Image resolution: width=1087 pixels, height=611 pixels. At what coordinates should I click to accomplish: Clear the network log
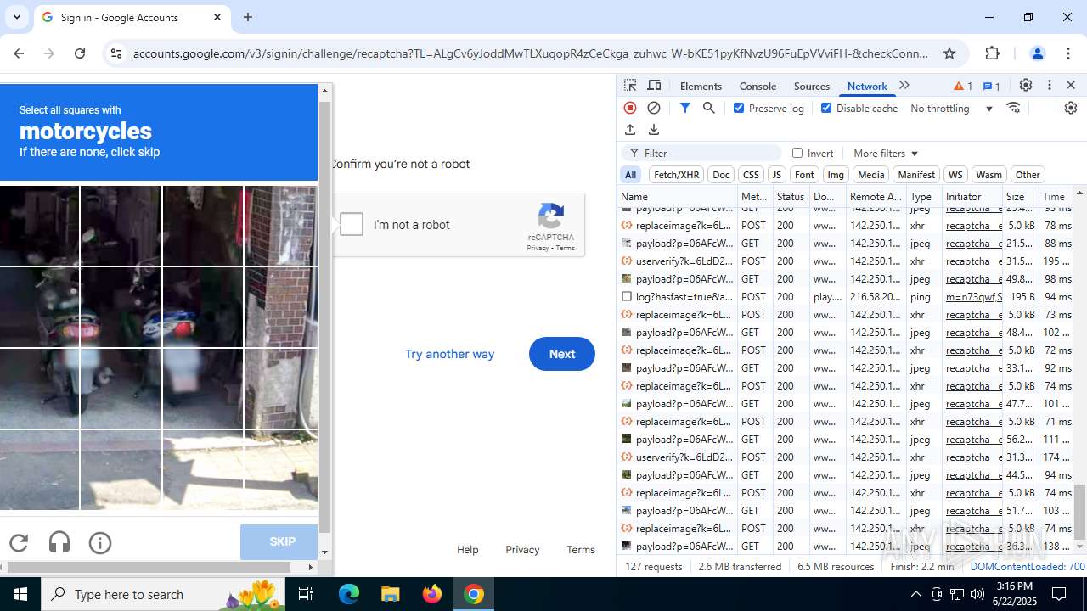click(x=654, y=108)
